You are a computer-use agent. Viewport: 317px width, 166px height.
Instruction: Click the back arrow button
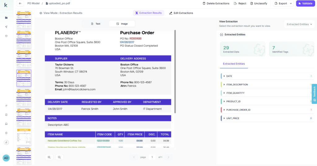pos(20,3)
